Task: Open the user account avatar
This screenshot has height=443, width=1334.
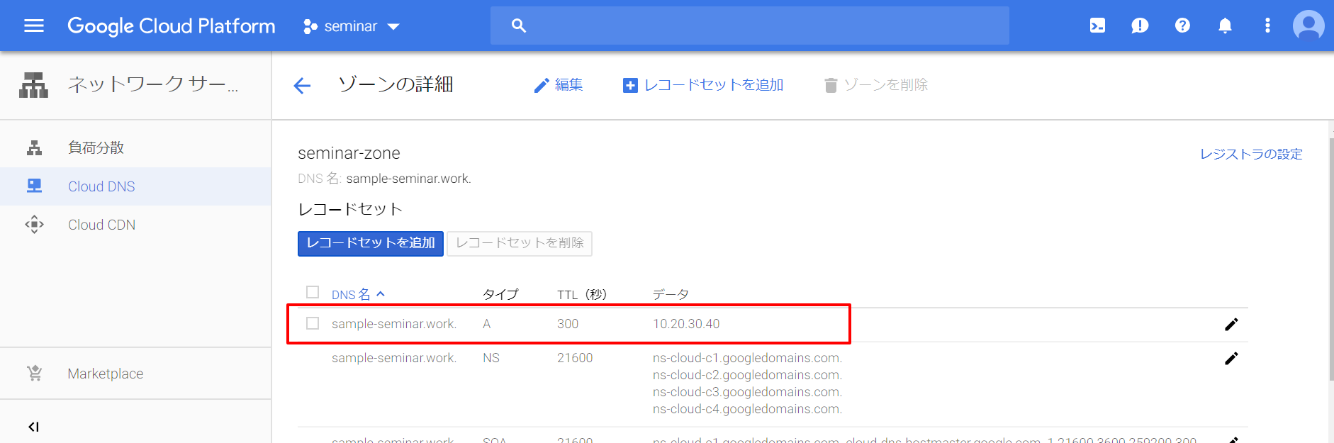Action: pos(1308,26)
